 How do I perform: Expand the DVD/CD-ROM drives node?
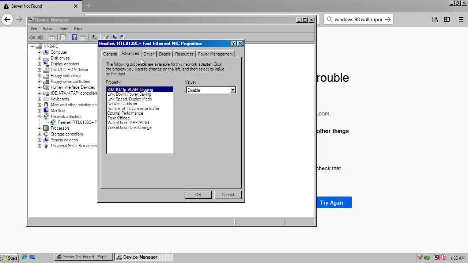(39, 70)
